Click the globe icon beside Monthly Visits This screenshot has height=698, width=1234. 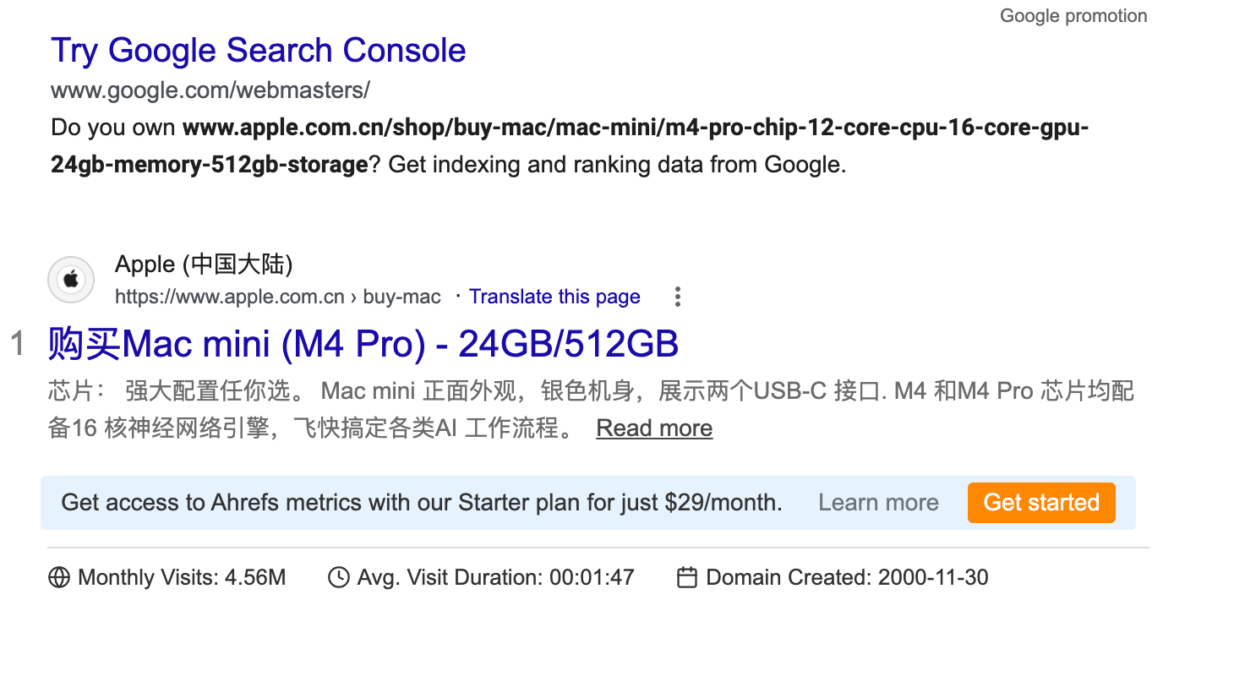59,577
